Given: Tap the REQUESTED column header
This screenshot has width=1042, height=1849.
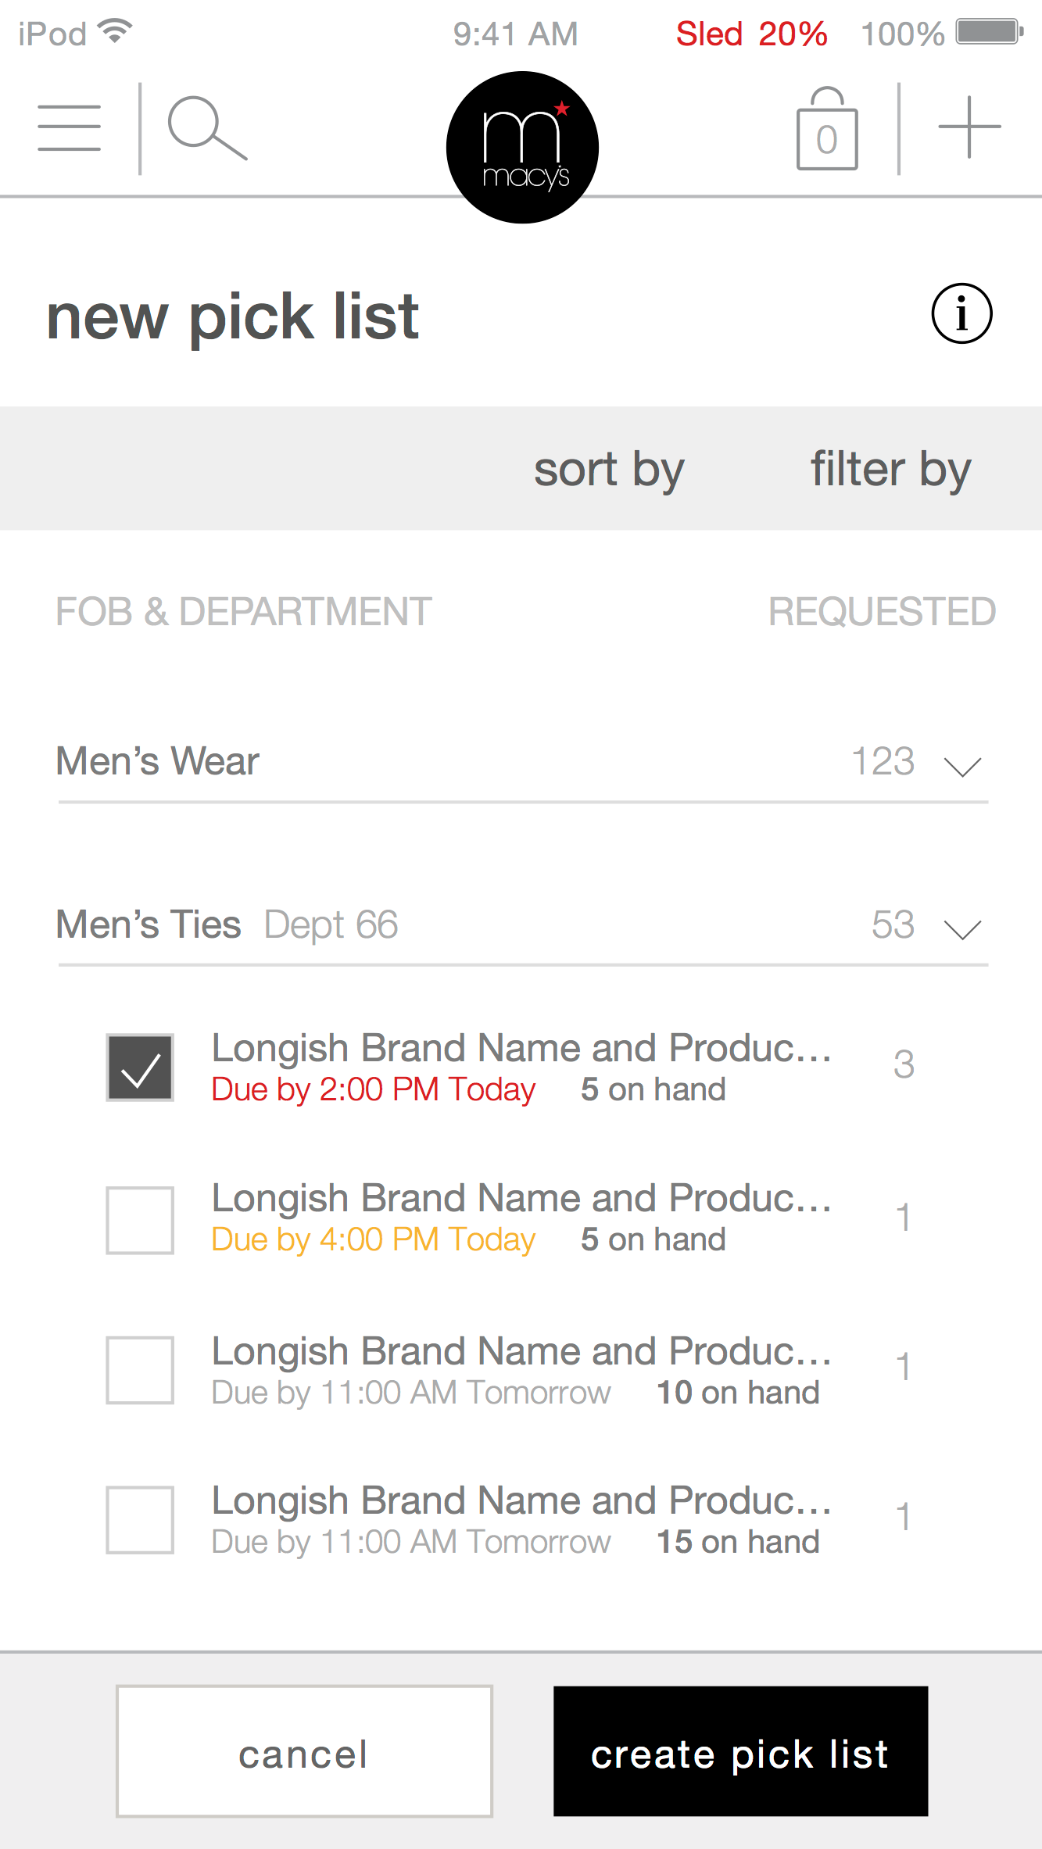Looking at the screenshot, I should (882, 612).
